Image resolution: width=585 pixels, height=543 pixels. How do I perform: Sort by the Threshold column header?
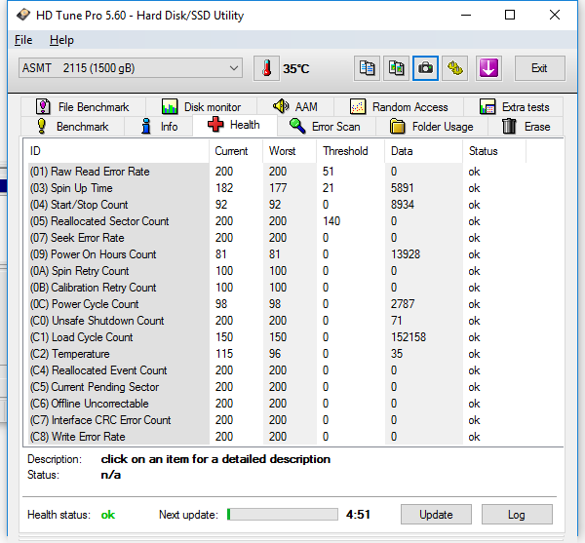tap(346, 151)
